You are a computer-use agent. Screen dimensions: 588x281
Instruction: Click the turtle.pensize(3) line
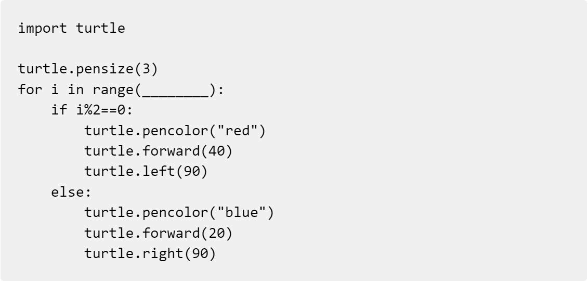click(x=88, y=69)
